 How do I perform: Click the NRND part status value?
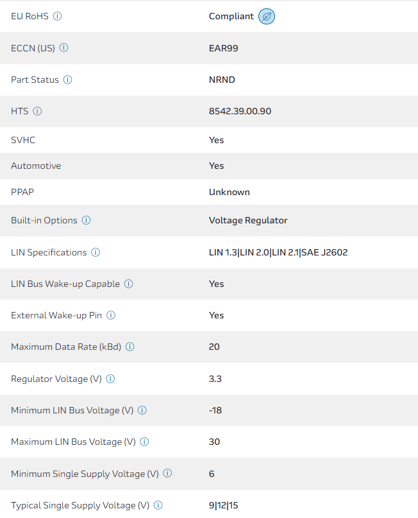[222, 80]
